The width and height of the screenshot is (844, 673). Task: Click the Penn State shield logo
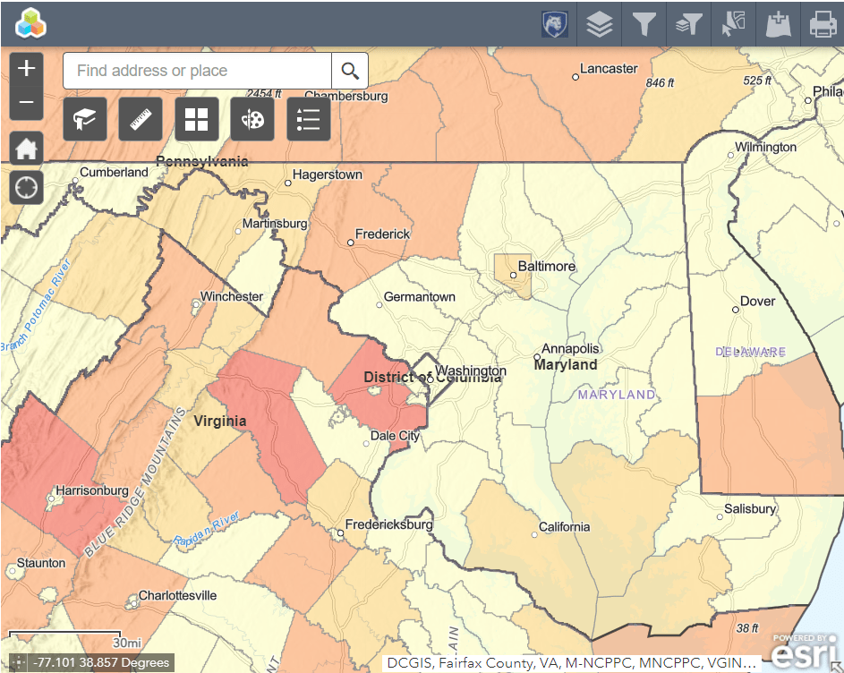pyautogui.click(x=555, y=24)
